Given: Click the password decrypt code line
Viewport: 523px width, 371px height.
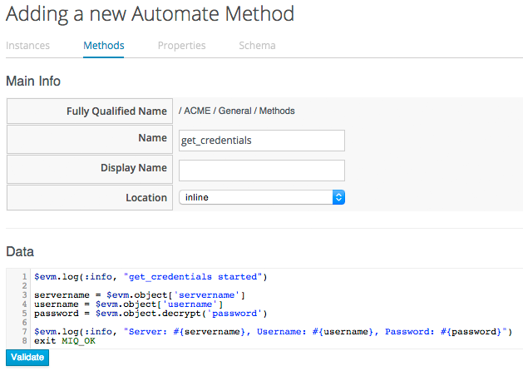Looking at the screenshot, I should pyautogui.click(x=150, y=314).
